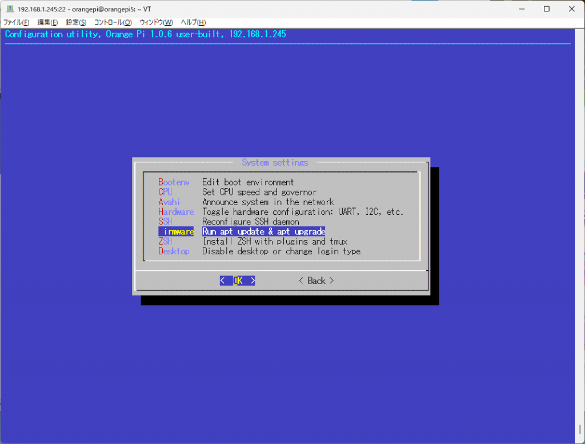Open the ファイル(F) menu

pos(16,22)
